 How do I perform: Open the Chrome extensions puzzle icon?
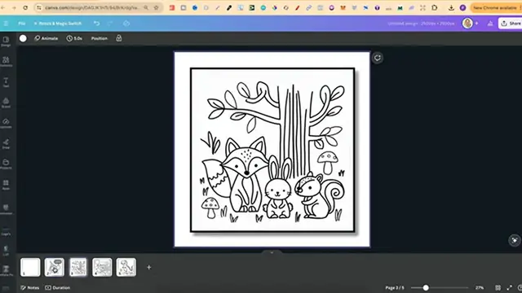click(x=434, y=7)
